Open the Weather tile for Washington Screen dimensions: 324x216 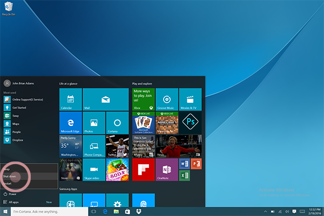tap(70, 146)
